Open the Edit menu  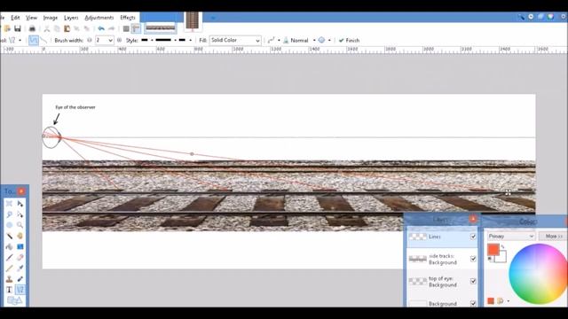[15, 18]
